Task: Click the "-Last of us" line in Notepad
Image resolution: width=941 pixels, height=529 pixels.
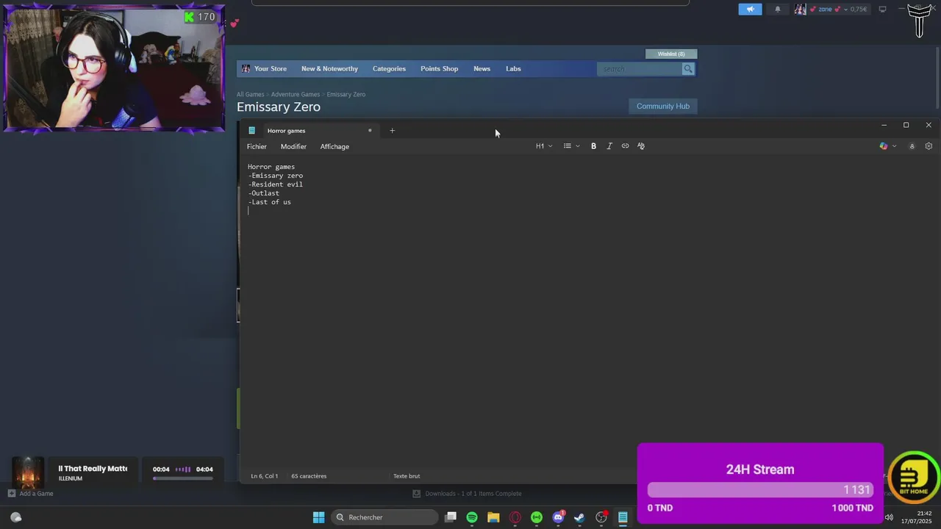Action: (x=269, y=202)
